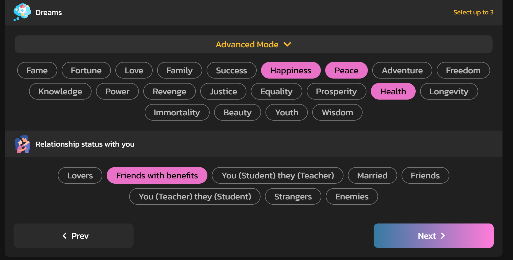Screen dimensions: 513x260
Task: Select the Enemies relationship status
Action: click(352, 196)
